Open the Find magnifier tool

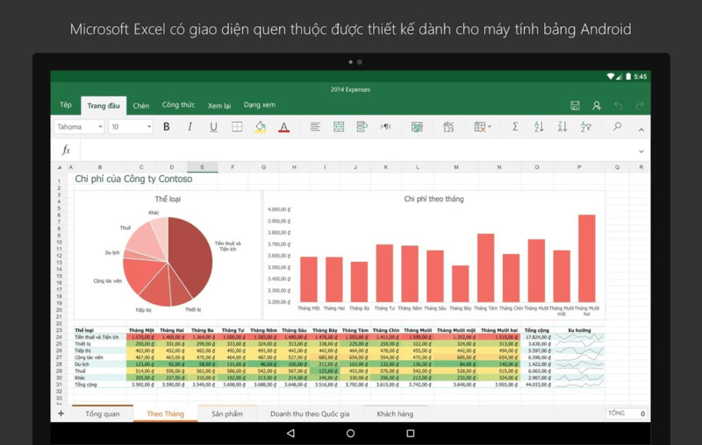pyautogui.click(x=618, y=126)
